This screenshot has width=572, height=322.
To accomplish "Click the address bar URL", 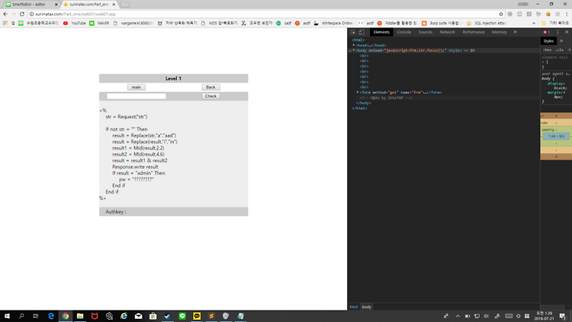I will tap(76, 14).
